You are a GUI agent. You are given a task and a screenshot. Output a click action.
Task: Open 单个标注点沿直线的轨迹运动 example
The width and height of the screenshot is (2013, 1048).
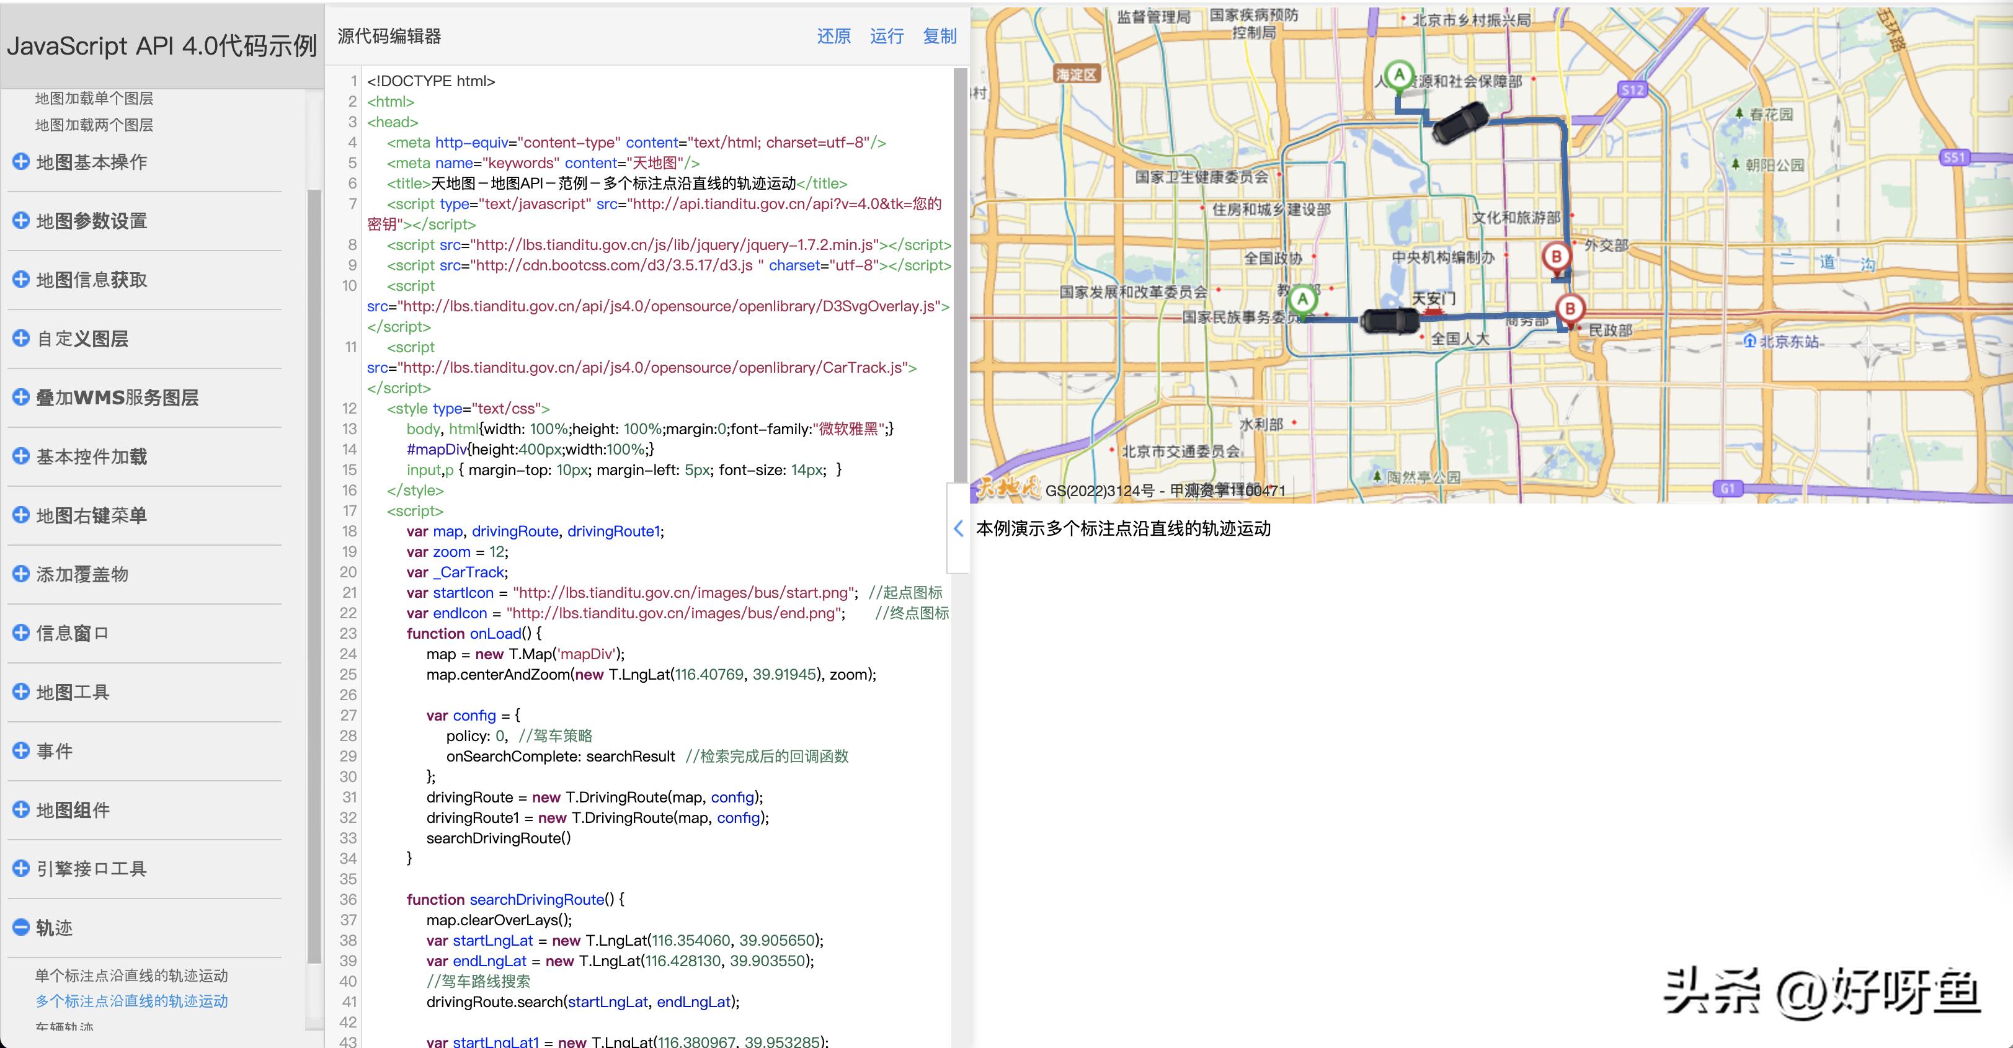pos(131,975)
